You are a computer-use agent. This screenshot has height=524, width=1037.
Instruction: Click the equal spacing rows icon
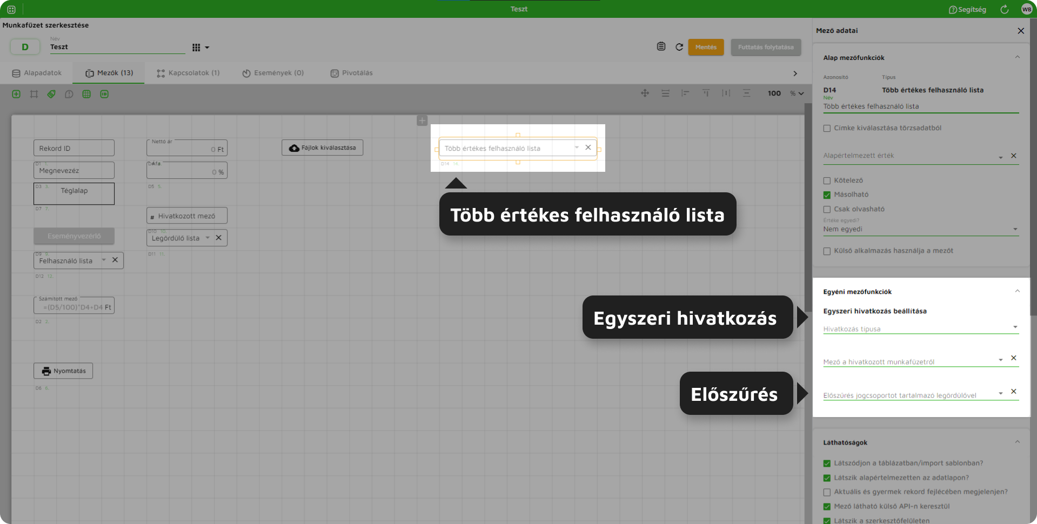(665, 93)
